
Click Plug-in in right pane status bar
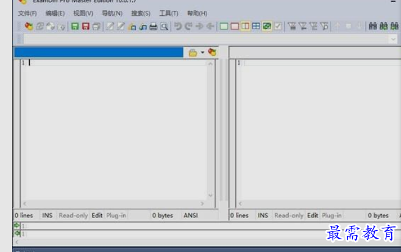[x=332, y=216]
